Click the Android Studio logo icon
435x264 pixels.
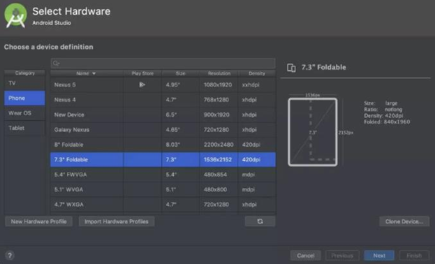click(15, 15)
